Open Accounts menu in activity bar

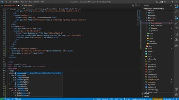pyautogui.click(x=176, y=89)
